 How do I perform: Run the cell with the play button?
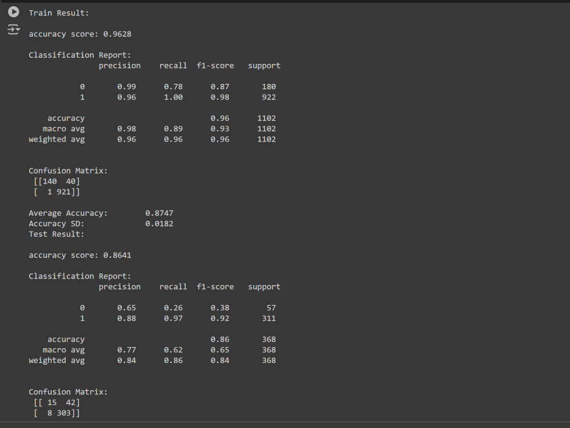[14, 12]
